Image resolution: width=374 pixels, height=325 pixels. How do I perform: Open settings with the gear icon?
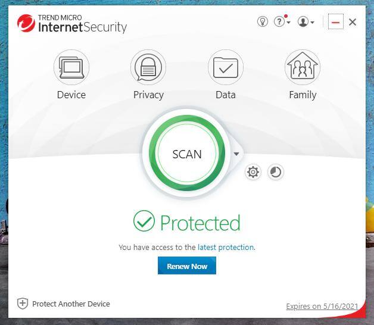(x=253, y=172)
